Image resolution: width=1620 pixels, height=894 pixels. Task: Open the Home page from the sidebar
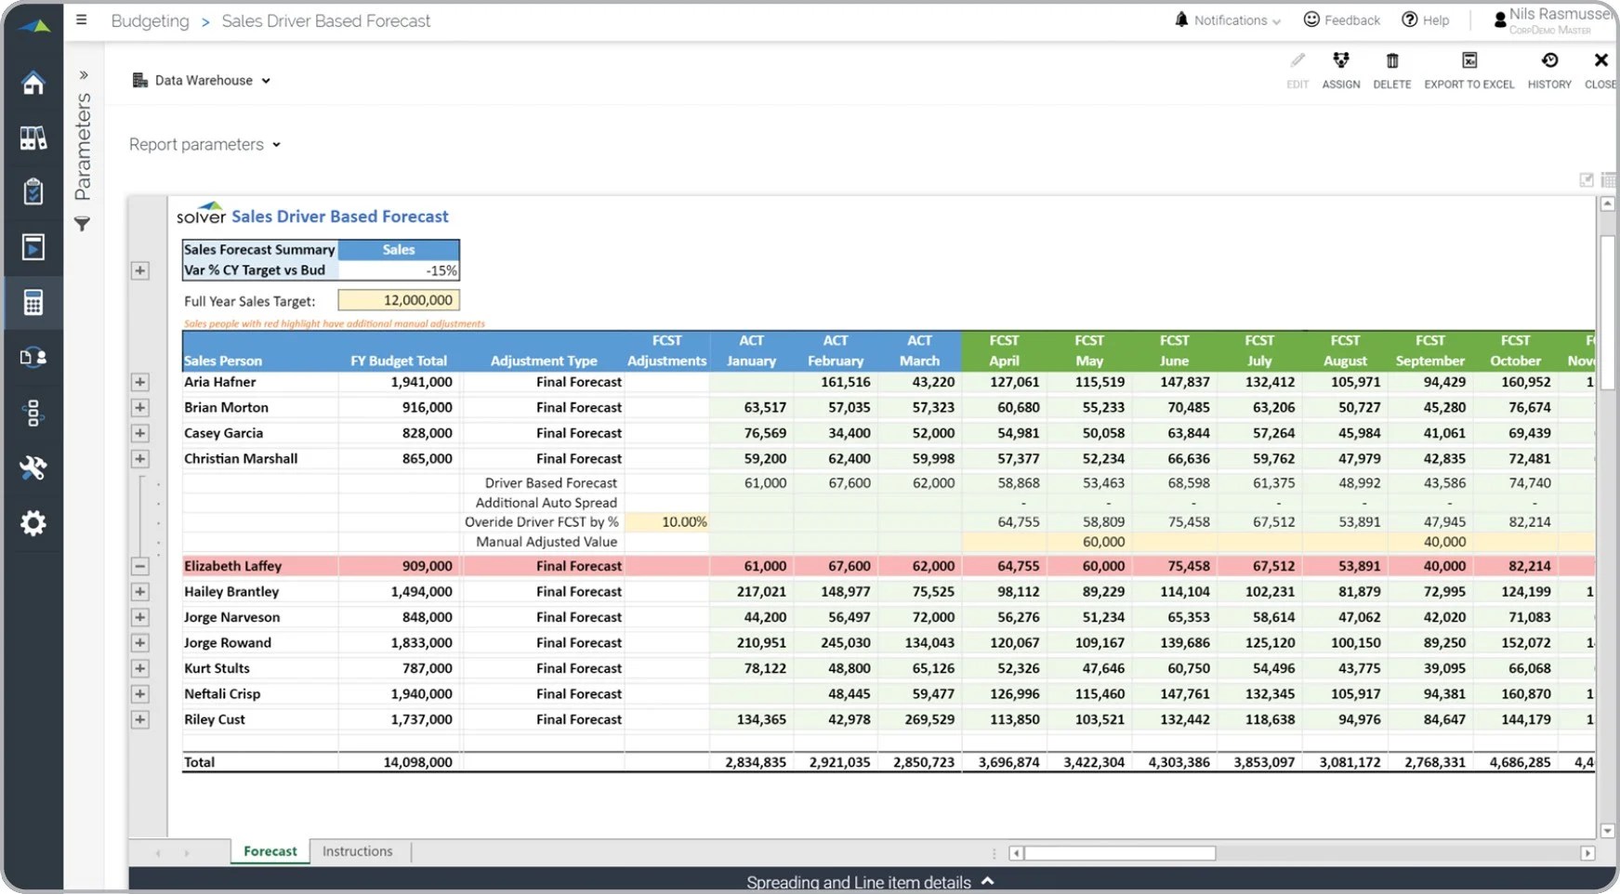tap(33, 83)
